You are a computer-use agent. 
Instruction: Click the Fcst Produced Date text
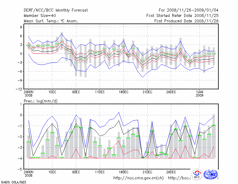[186, 21]
